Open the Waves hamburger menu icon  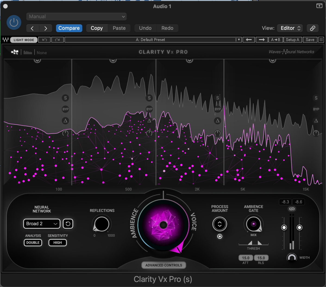point(321,40)
